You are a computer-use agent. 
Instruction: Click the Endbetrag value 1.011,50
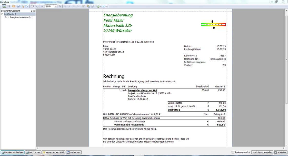(221, 110)
